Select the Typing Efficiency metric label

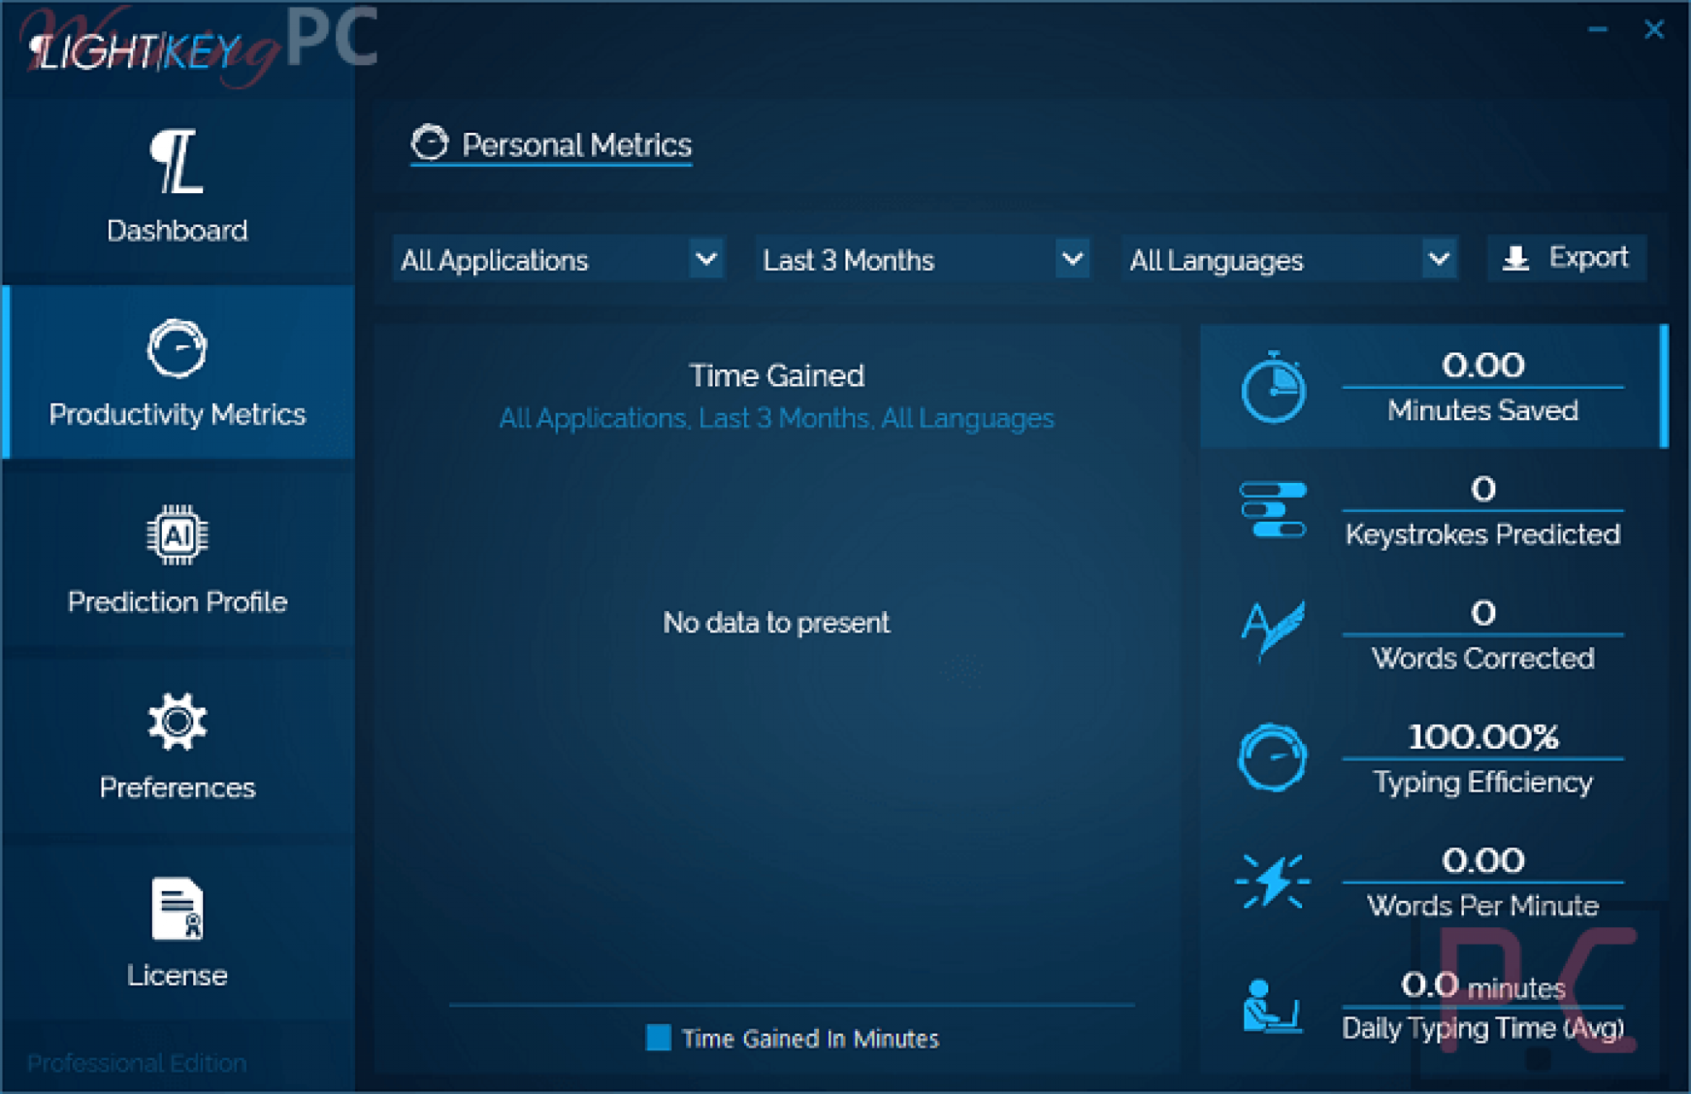point(1482,782)
